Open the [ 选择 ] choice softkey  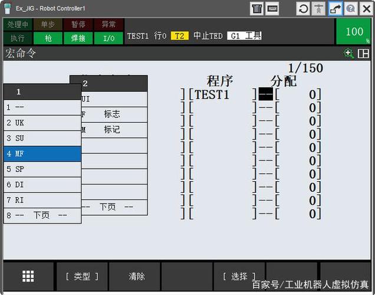[239, 276]
